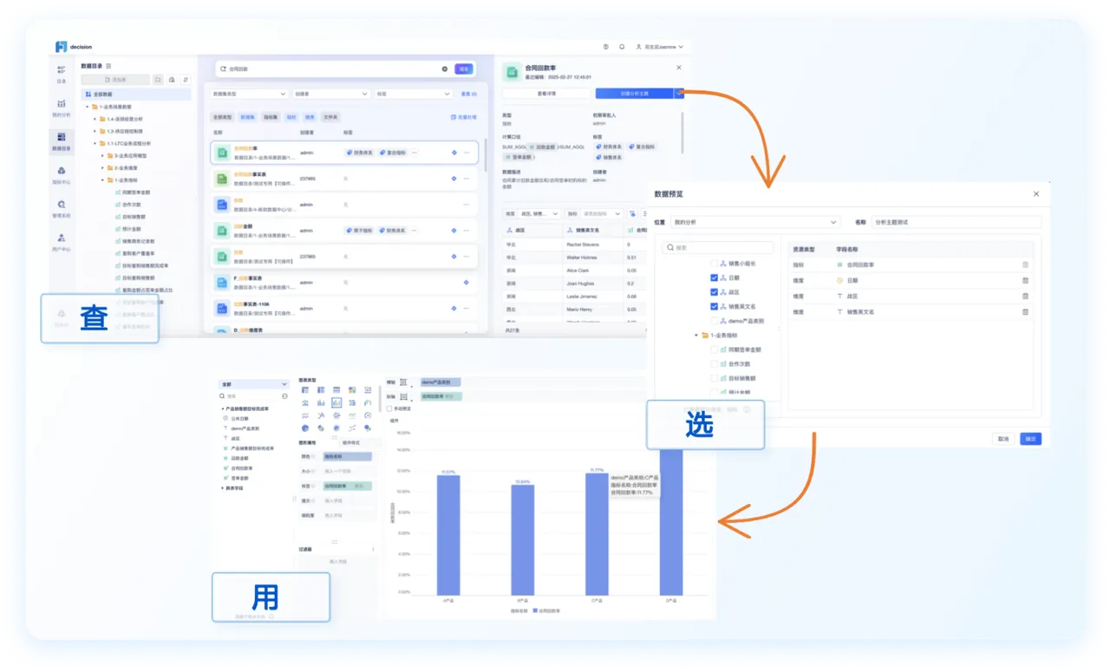Click the 合同回款率 legend swatch under chart

click(535, 610)
